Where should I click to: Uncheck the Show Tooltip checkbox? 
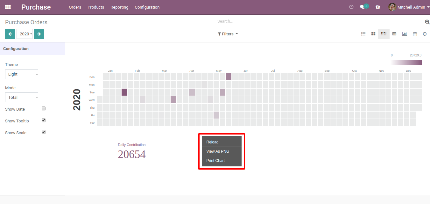pos(44,120)
